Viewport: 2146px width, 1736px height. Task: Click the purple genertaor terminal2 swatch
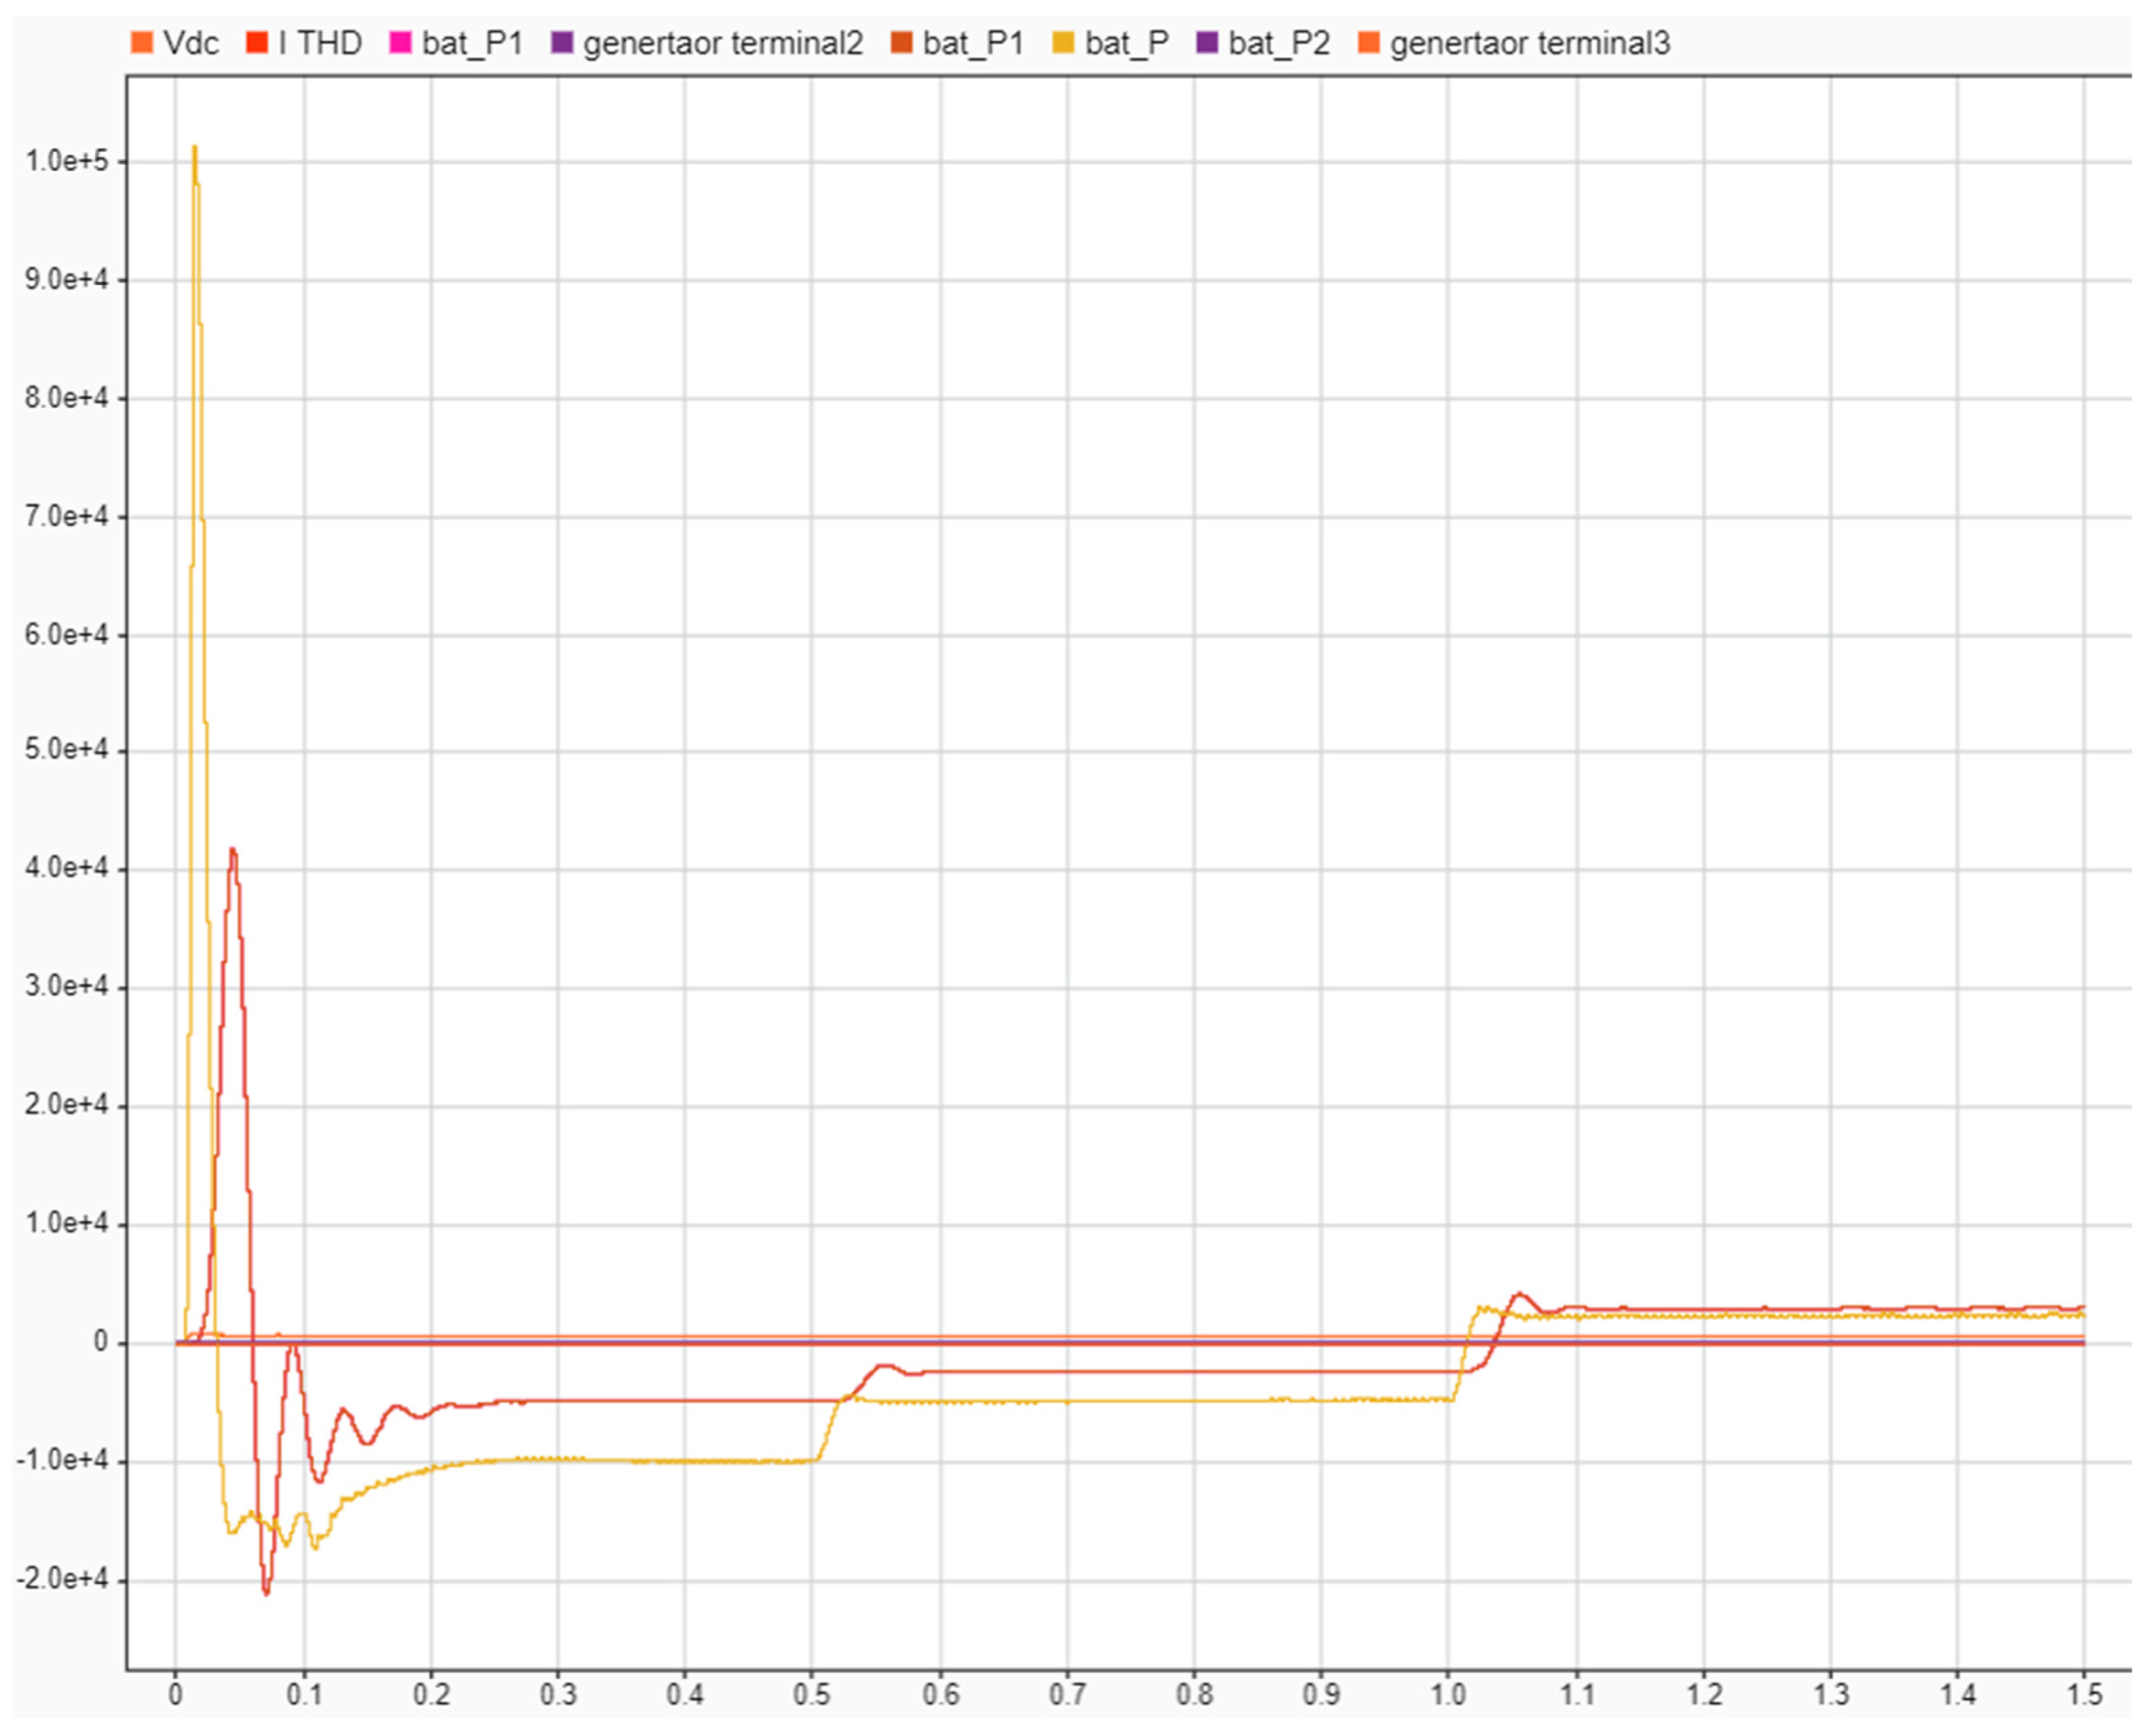click(562, 43)
